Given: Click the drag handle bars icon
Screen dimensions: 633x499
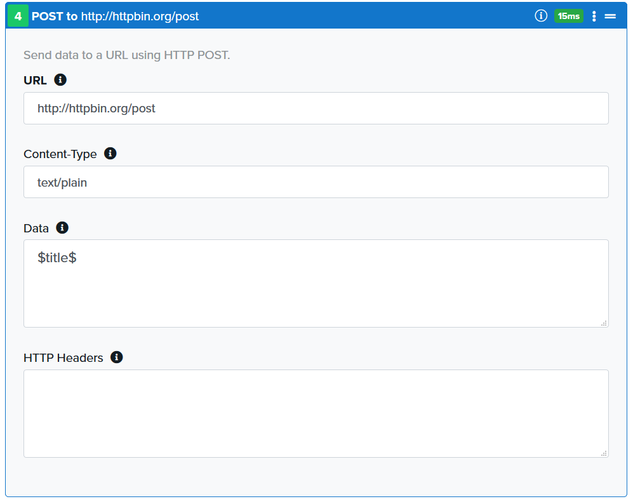Looking at the screenshot, I should pyautogui.click(x=610, y=16).
